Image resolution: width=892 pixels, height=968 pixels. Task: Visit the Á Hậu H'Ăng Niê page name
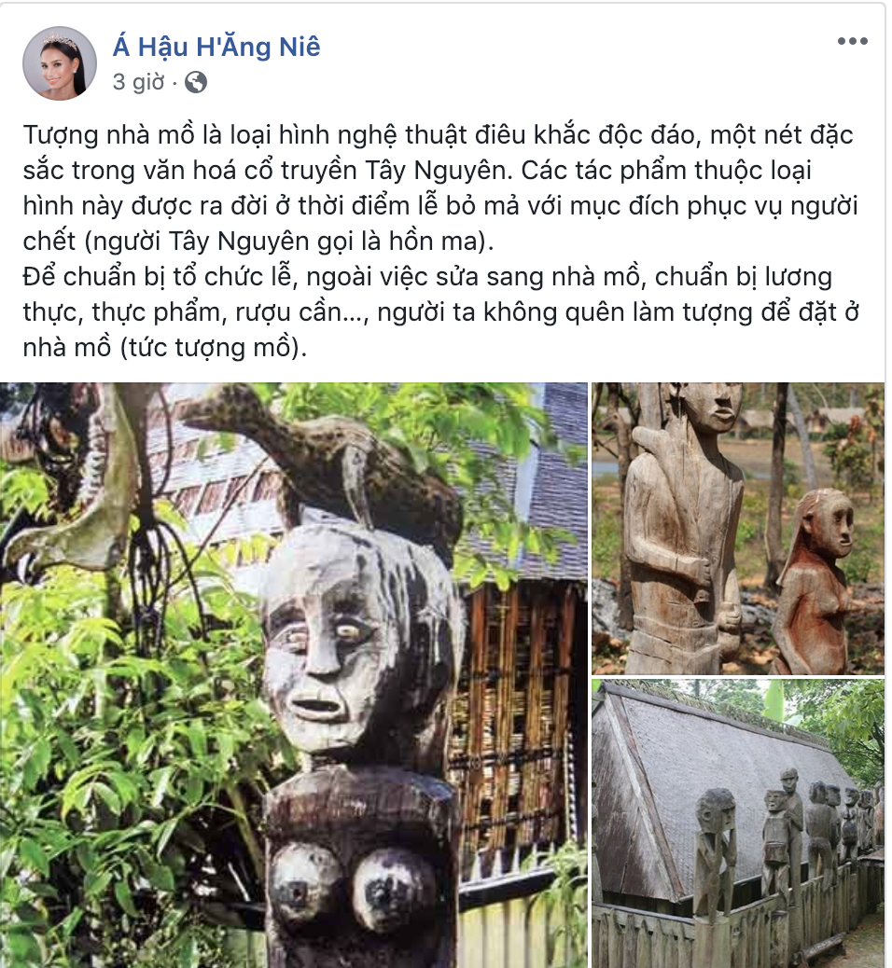216,47
